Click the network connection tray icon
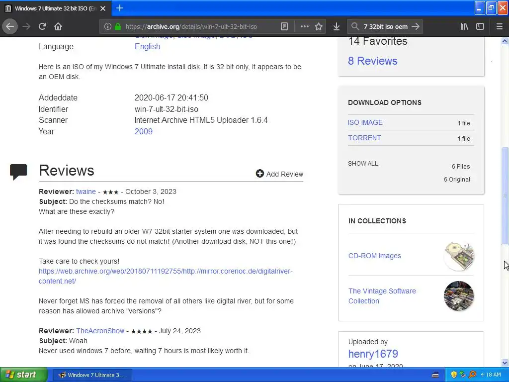 coord(463,375)
